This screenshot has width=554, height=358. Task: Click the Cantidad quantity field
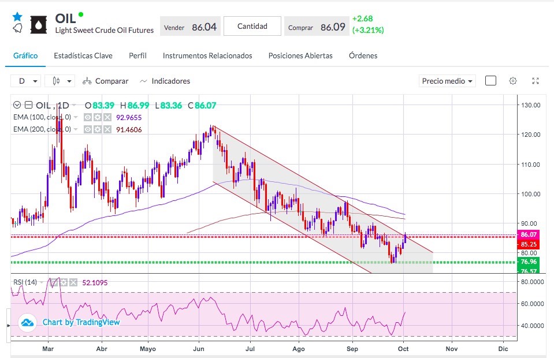pyautogui.click(x=252, y=26)
